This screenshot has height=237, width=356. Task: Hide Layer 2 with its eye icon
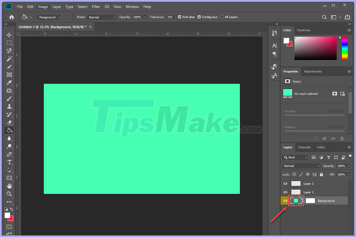point(286,184)
